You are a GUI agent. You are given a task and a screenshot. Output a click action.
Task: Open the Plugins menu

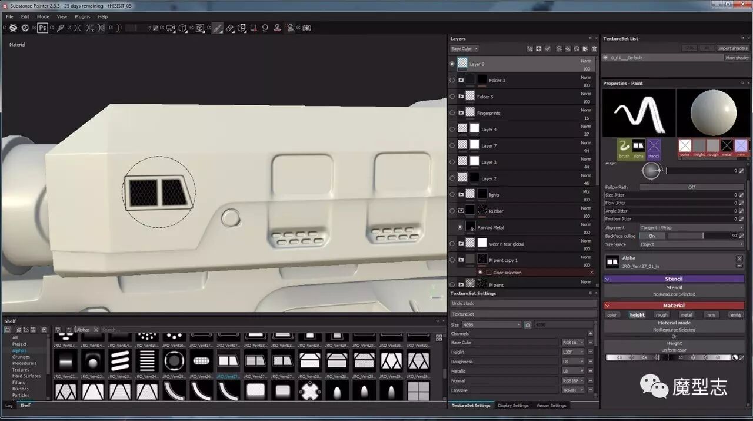82,16
